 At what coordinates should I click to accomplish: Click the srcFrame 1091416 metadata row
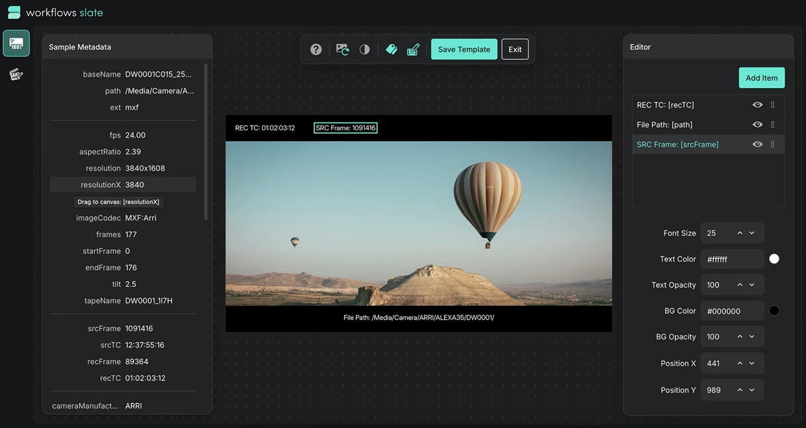coord(123,329)
